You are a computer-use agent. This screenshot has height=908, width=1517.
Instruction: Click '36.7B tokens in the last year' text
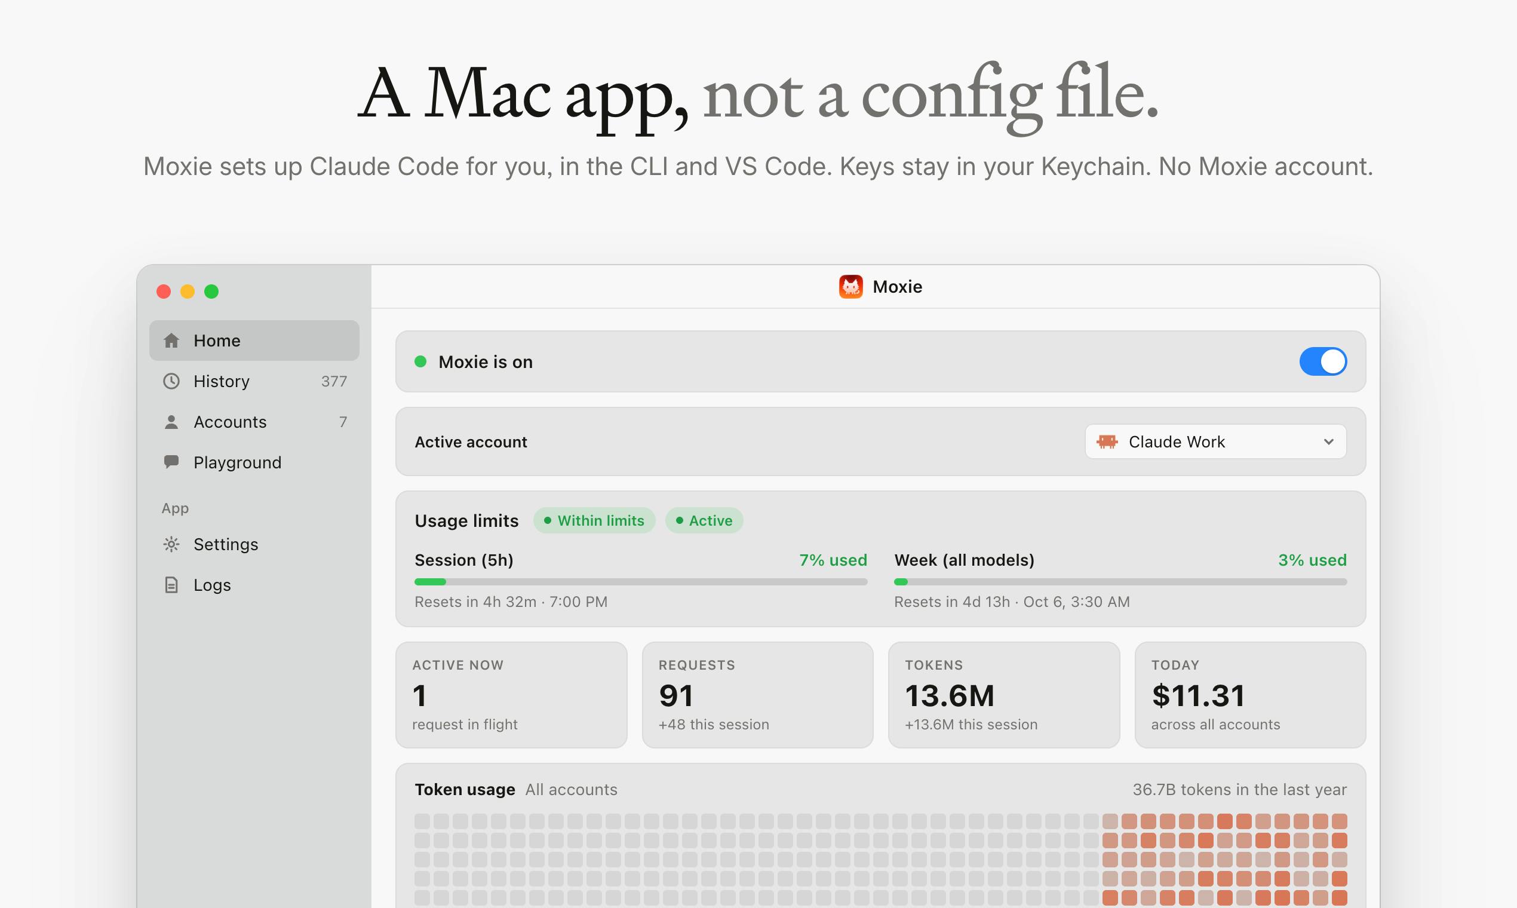pyautogui.click(x=1239, y=789)
